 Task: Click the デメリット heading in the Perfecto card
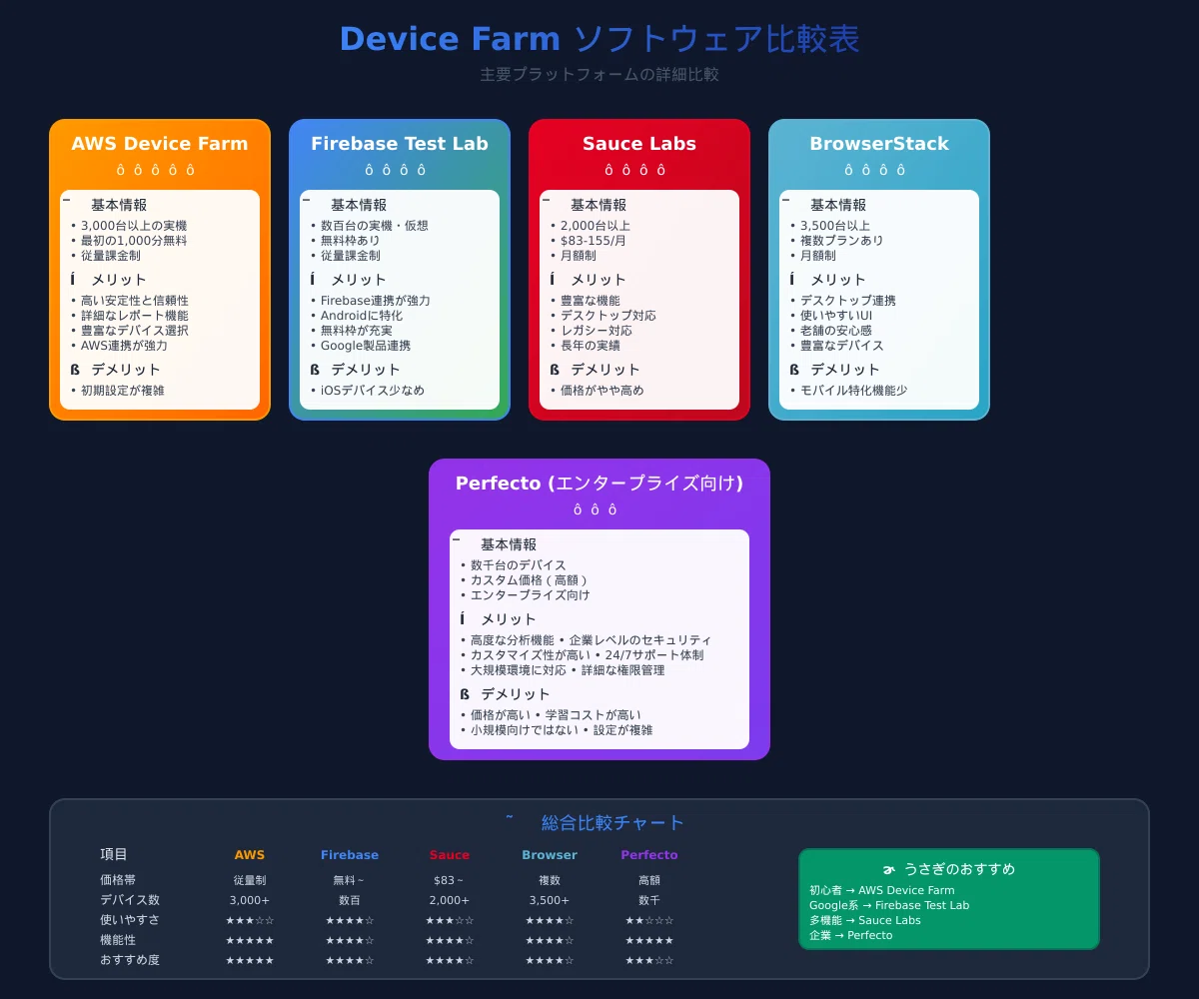[516, 694]
